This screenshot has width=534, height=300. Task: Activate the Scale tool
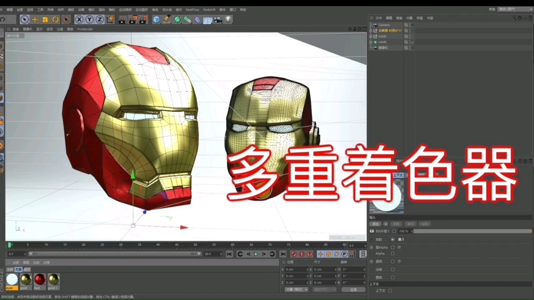point(45,20)
